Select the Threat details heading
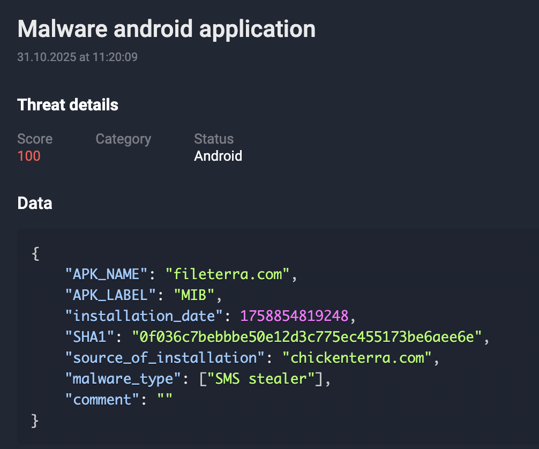Viewport: 539px width, 449px height. [68, 104]
